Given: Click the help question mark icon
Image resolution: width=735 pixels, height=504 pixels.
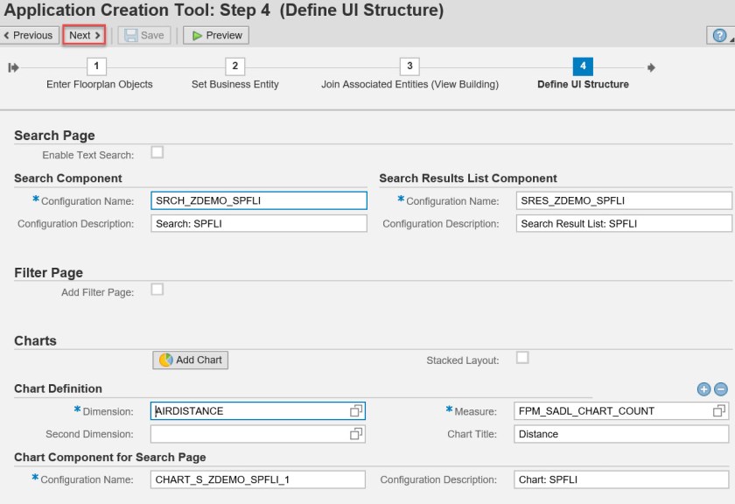Looking at the screenshot, I should [717, 36].
